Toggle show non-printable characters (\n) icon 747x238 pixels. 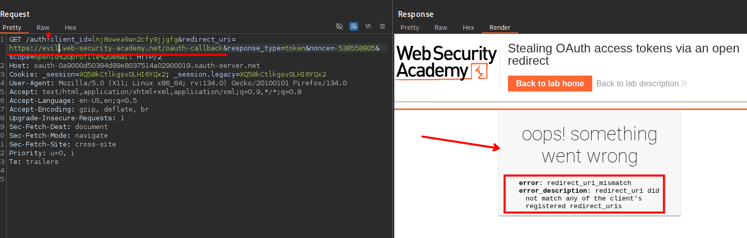368,26
